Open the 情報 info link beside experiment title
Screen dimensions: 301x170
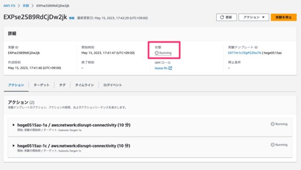[71, 18]
